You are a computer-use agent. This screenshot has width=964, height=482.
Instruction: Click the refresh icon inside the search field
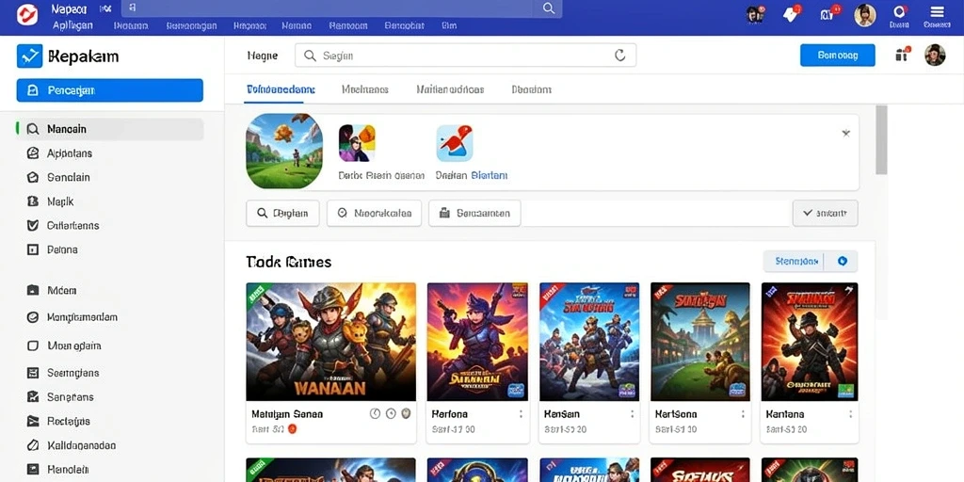(x=619, y=56)
